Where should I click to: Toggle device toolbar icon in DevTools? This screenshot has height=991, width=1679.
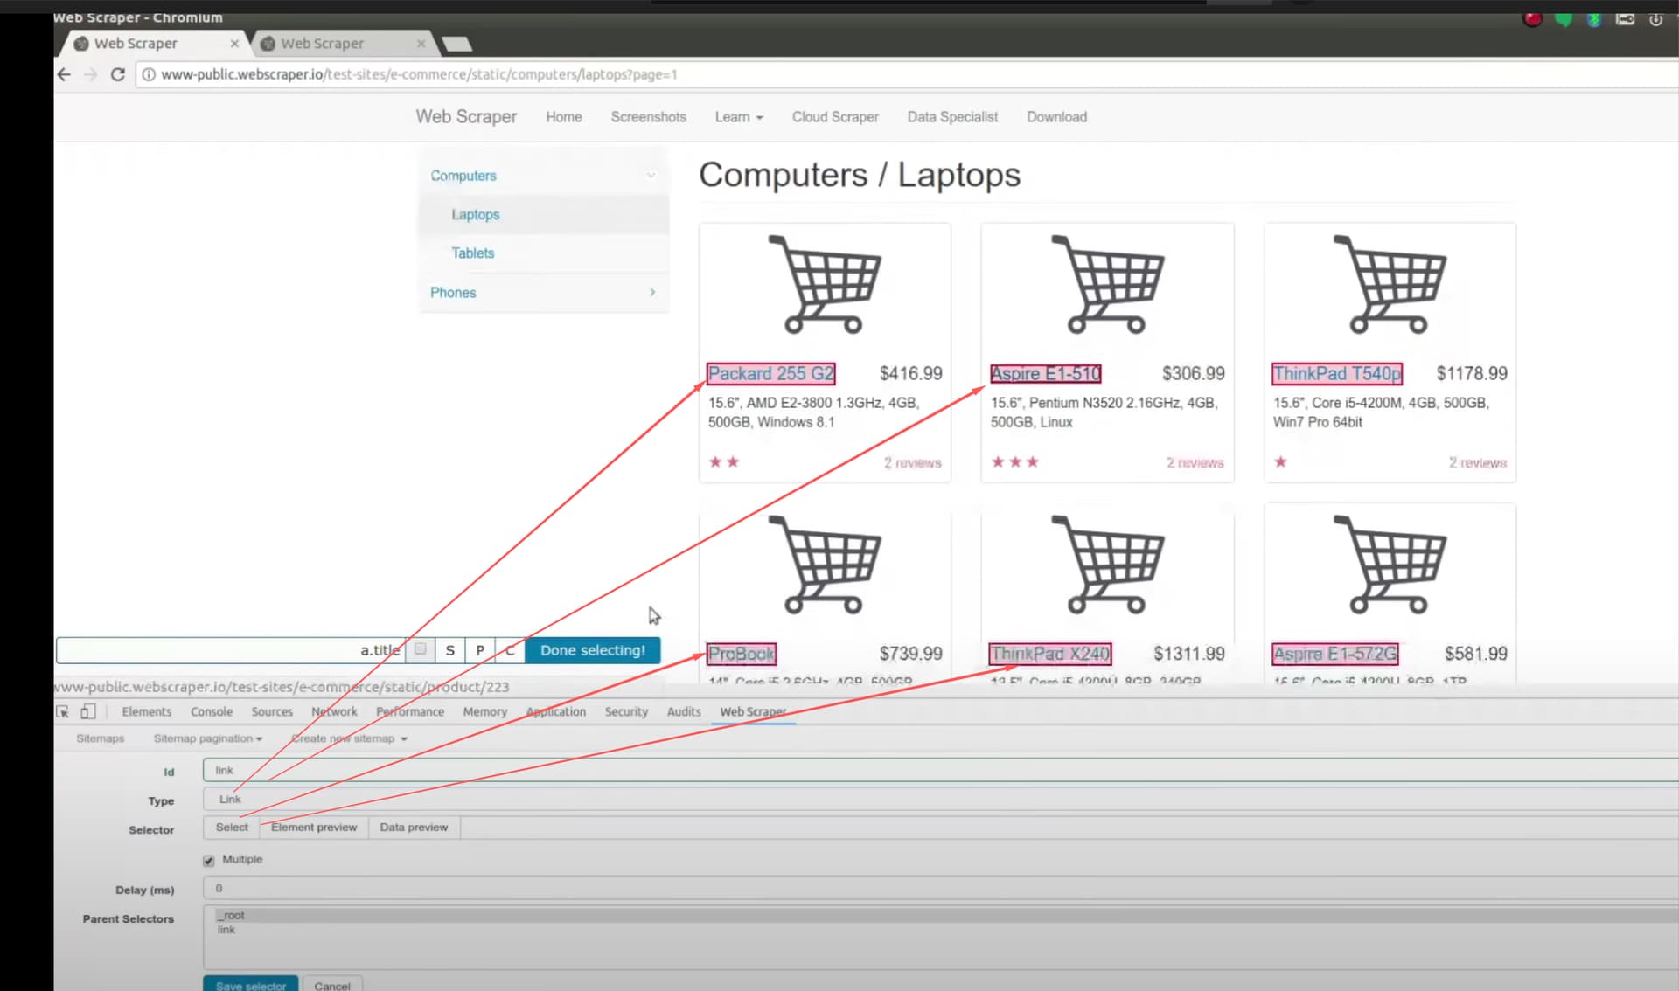tap(87, 711)
